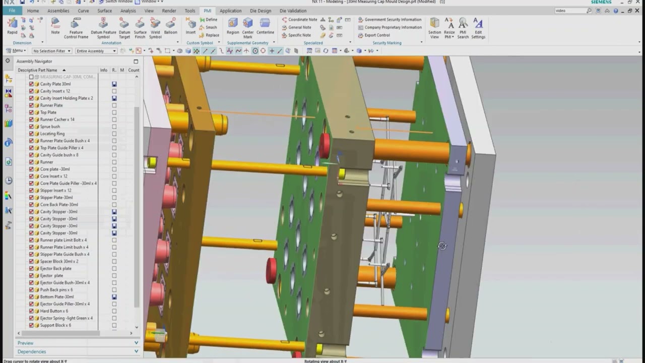The width and height of the screenshot is (645, 363).
Task: Open the Entire Assembly scope dropdown
Action: click(96, 51)
